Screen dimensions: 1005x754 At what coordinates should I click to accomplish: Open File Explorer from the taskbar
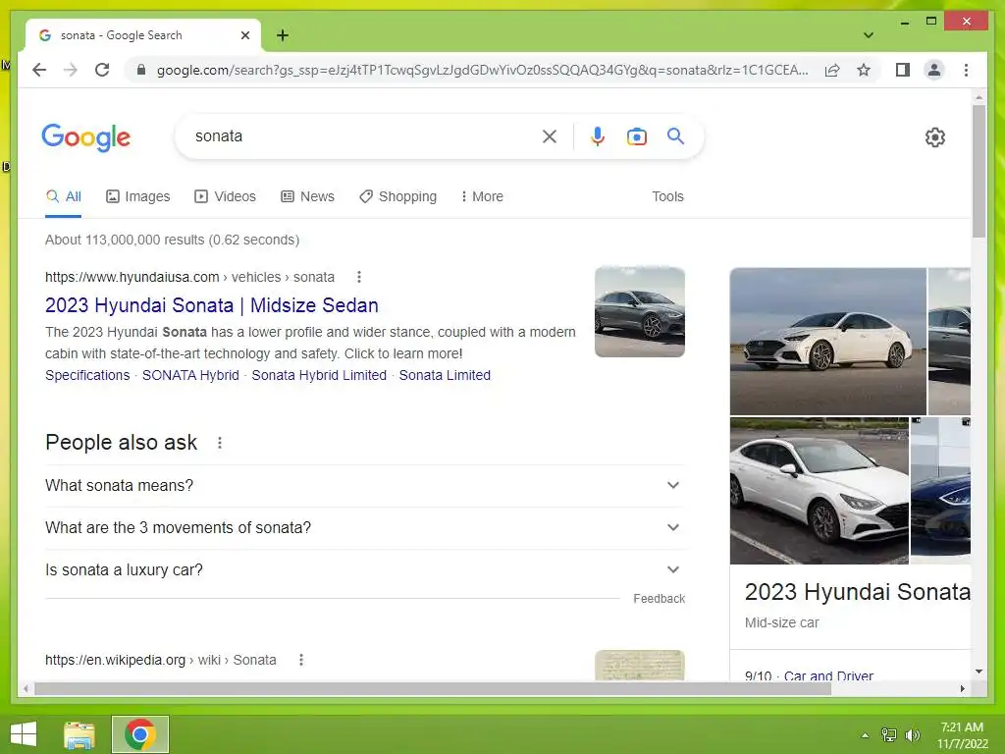(x=79, y=734)
